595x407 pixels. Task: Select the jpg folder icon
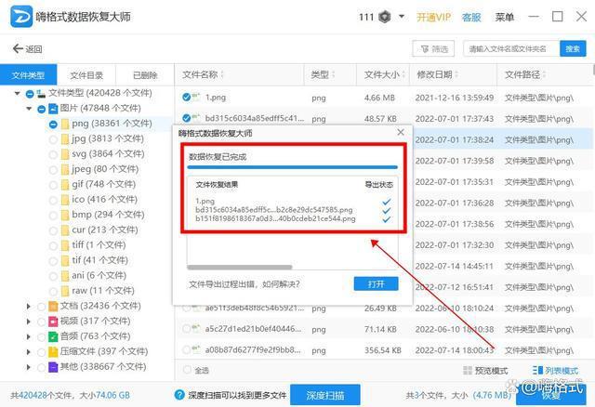pyautogui.click(x=65, y=139)
